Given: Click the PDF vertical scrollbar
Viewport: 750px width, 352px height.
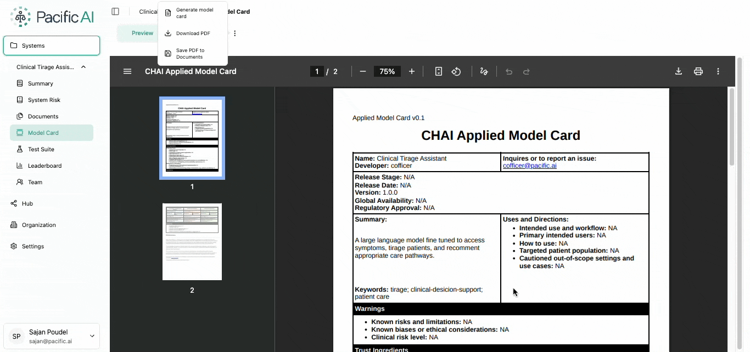Looking at the screenshot, I should tap(731, 126).
